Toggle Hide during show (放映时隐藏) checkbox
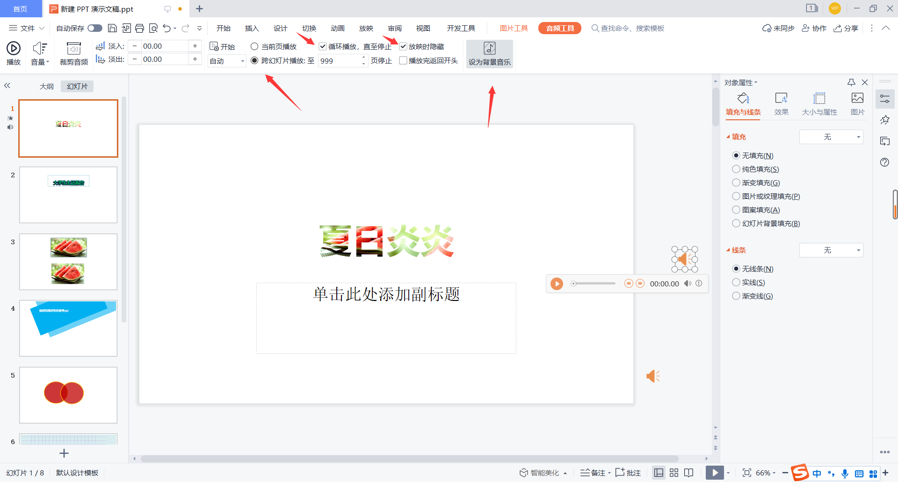Screen dimensions: 898x482 click(403, 46)
